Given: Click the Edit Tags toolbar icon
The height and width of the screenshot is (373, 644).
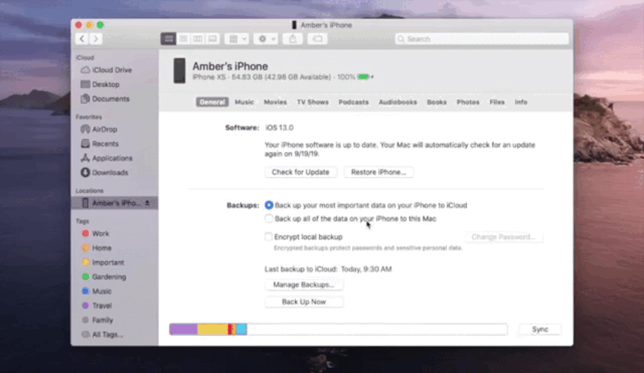Looking at the screenshot, I should tap(317, 39).
